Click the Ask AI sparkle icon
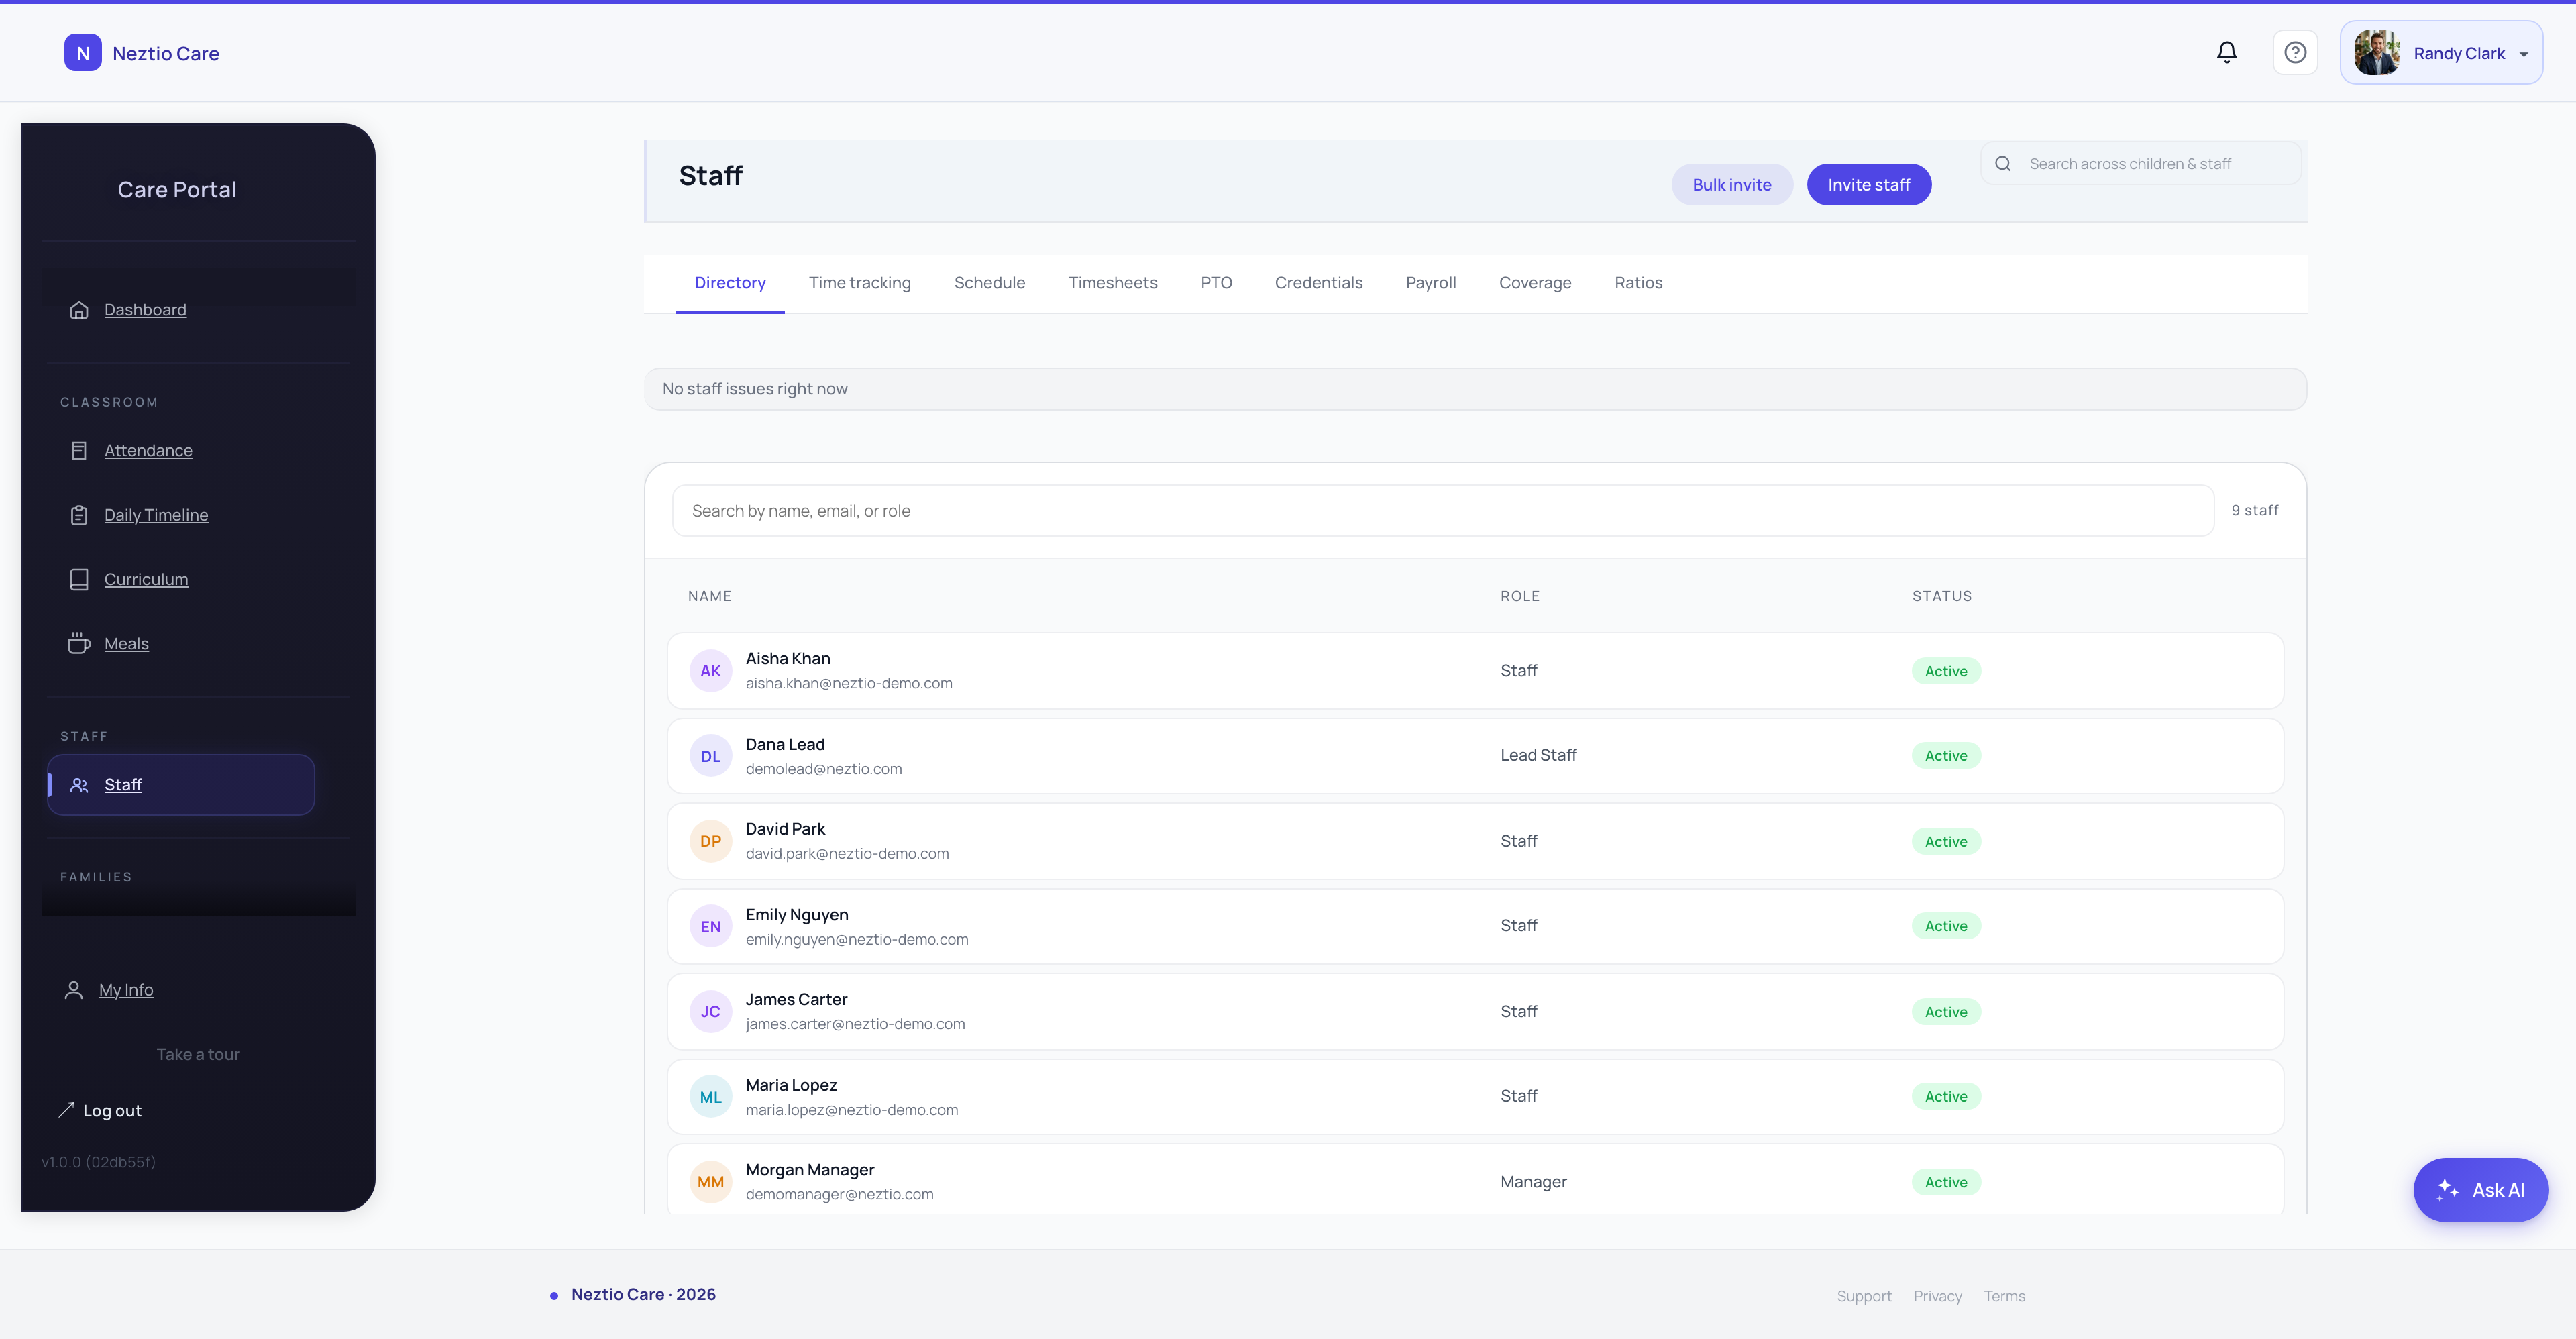Viewport: 2576px width, 1339px height. click(x=2447, y=1190)
